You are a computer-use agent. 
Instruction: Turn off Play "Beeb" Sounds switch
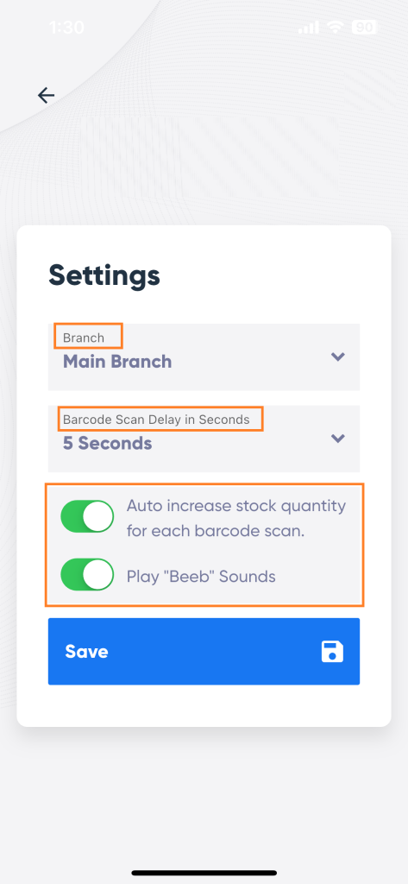pyautogui.click(x=87, y=574)
